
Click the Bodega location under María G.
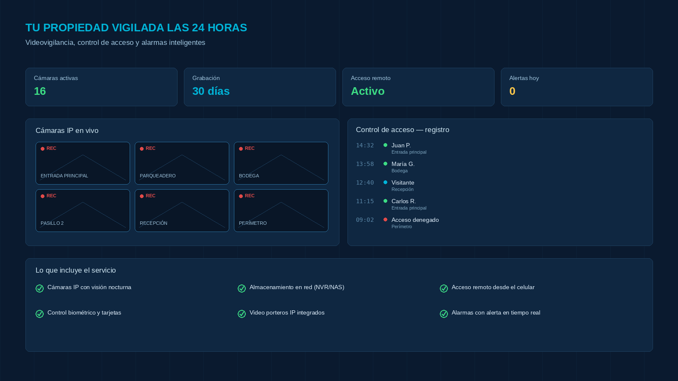tap(400, 171)
